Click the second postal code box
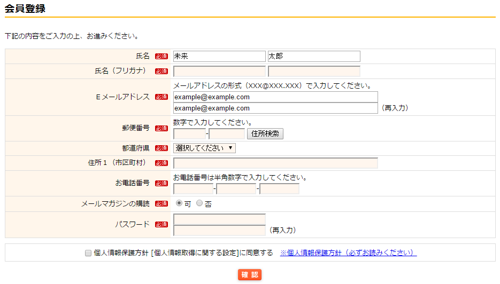500x284 pixels. (x=227, y=134)
